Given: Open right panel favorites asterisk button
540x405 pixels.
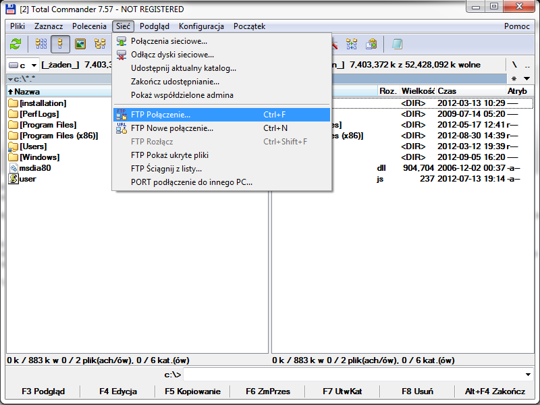Looking at the screenshot, I should pos(514,78).
